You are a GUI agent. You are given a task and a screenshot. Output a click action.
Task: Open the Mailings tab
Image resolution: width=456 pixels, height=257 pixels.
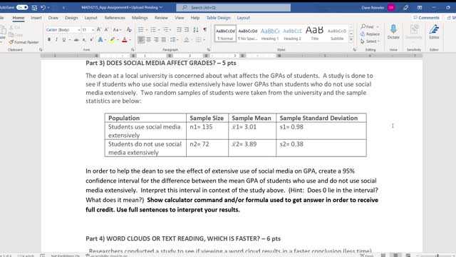coord(140,18)
